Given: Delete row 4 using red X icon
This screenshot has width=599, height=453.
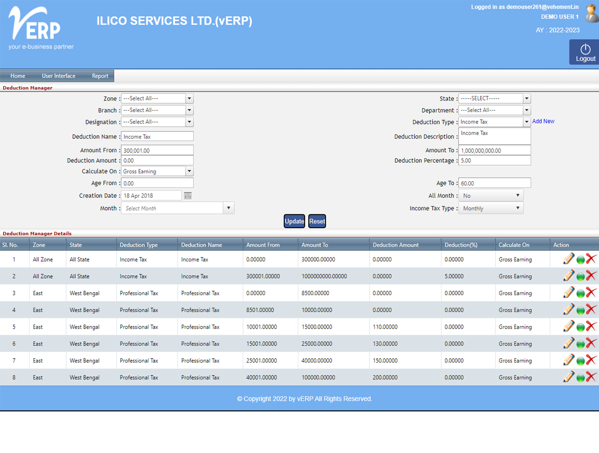Looking at the screenshot, I should click(x=591, y=309).
